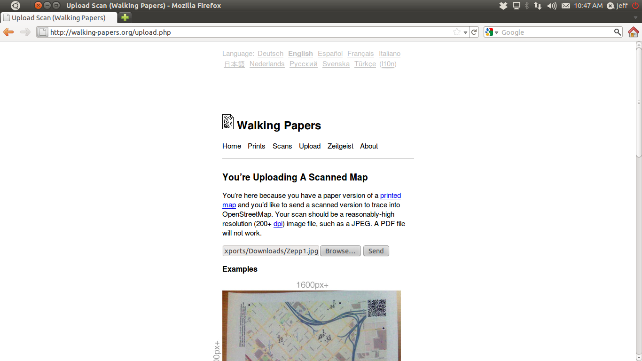Click the Reload page icon
This screenshot has height=361, width=642.
tap(474, 32)
